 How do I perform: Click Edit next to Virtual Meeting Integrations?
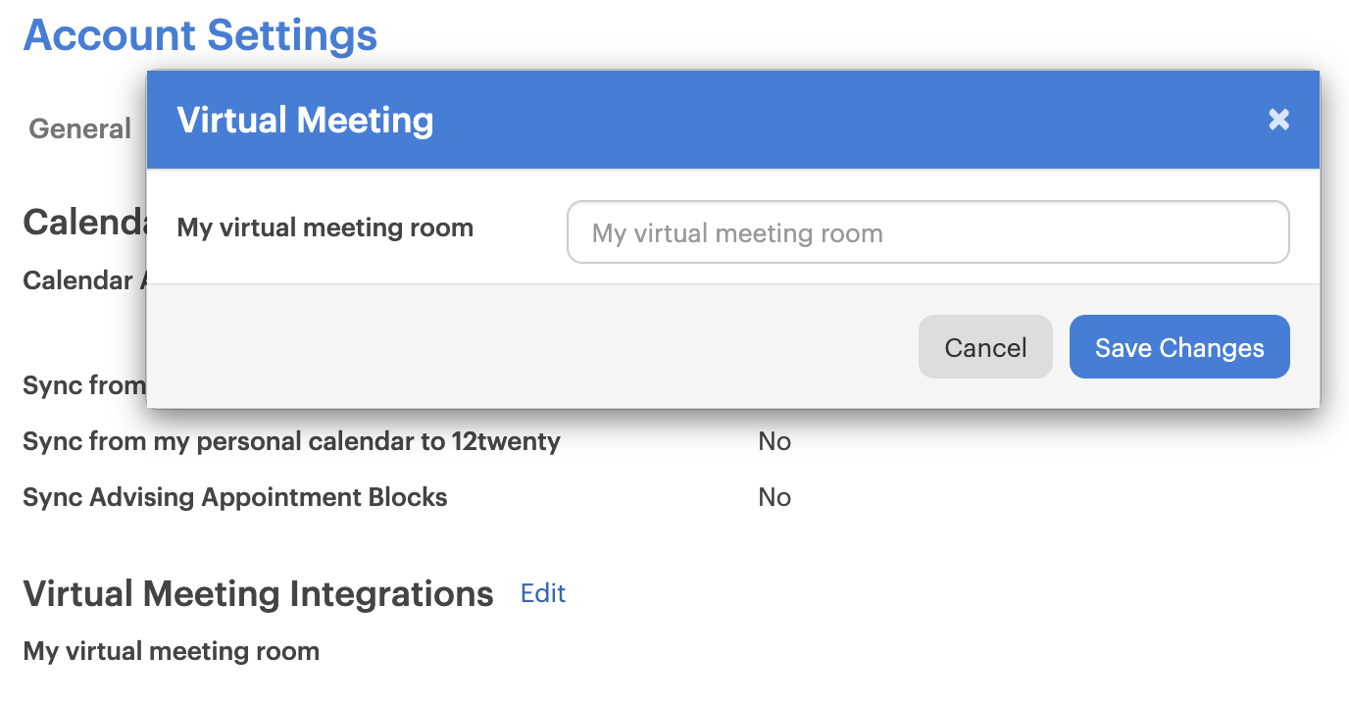[543, 593]
